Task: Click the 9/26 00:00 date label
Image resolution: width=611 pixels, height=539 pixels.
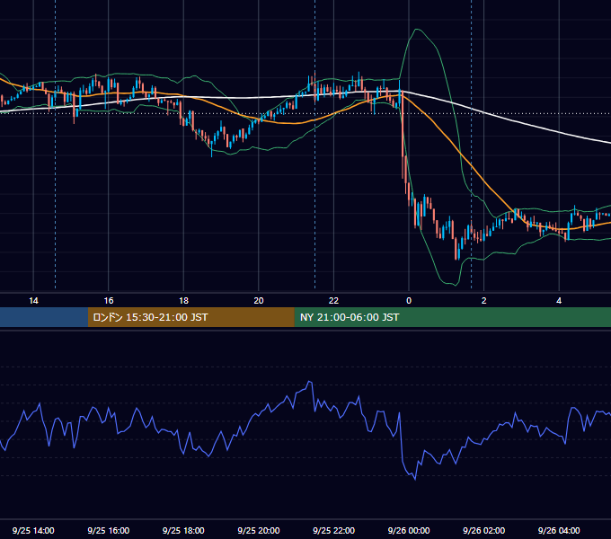Action: [409, 530]
